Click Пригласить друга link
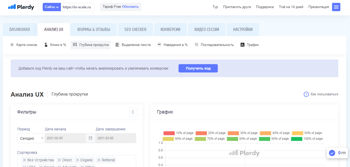Viewport: 350px width, 167px height. [x=237, y=7]
